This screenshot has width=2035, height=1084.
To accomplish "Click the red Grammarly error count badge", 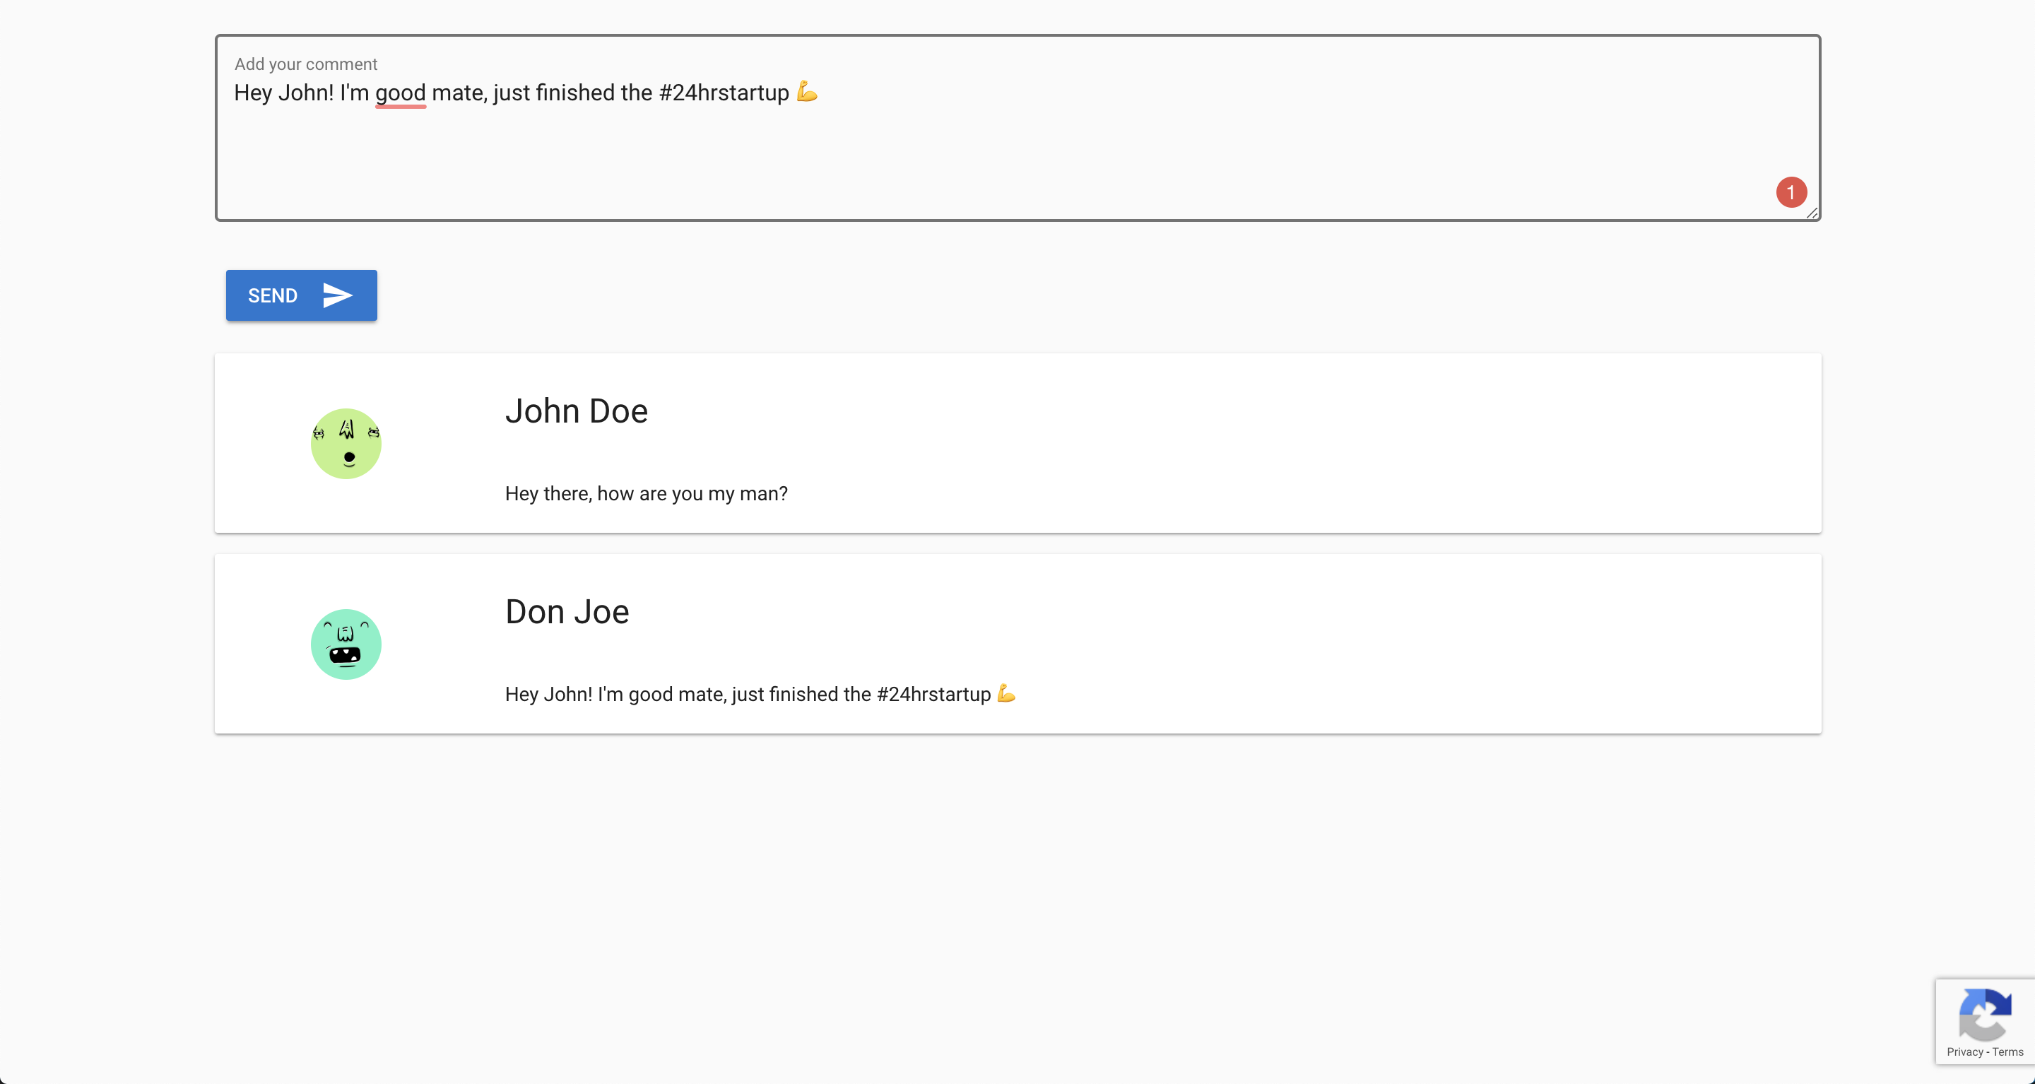I will pyautogui.click(x=1791, y=192).
